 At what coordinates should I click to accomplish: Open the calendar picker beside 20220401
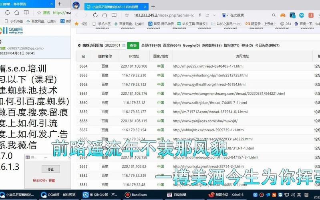coord(123,46)
